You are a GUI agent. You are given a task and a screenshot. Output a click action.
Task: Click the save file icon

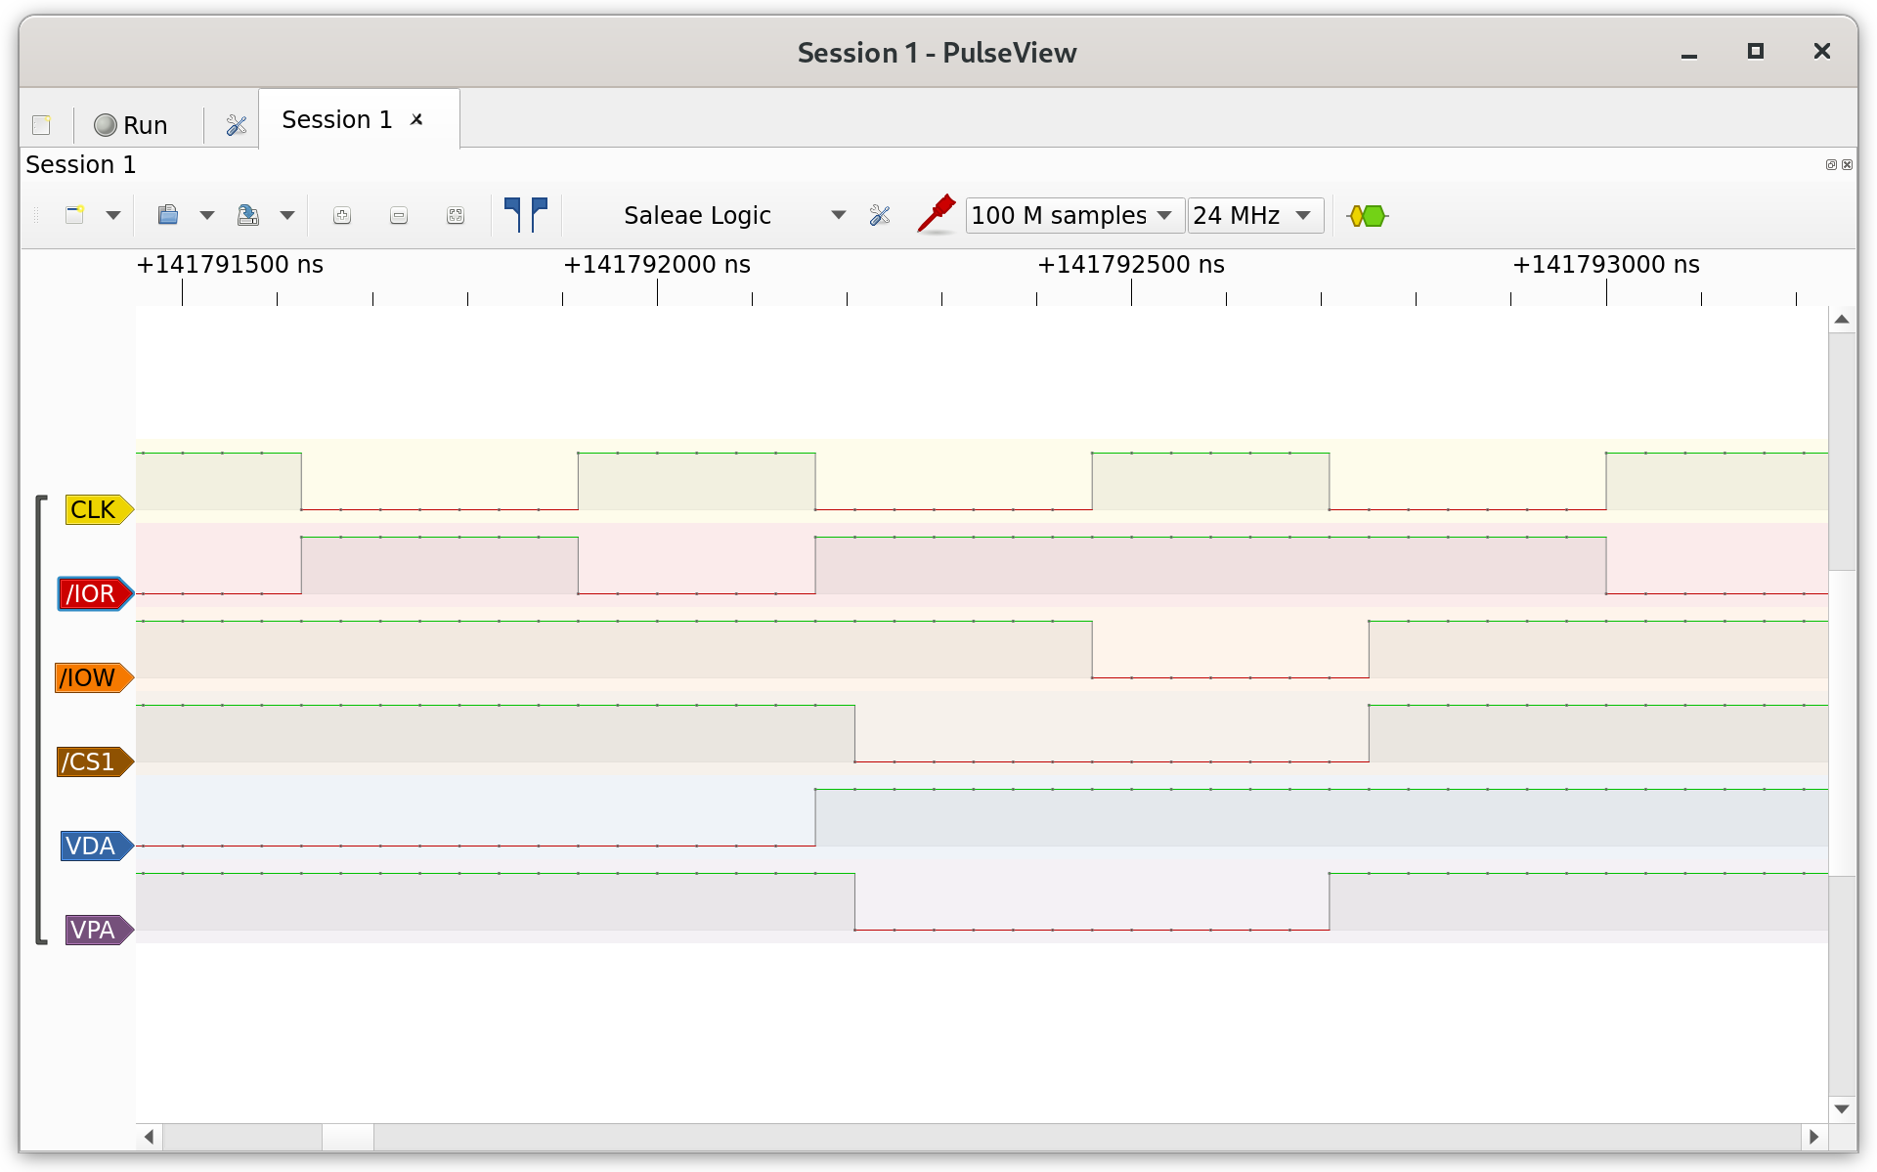click(x=248, y=215)
